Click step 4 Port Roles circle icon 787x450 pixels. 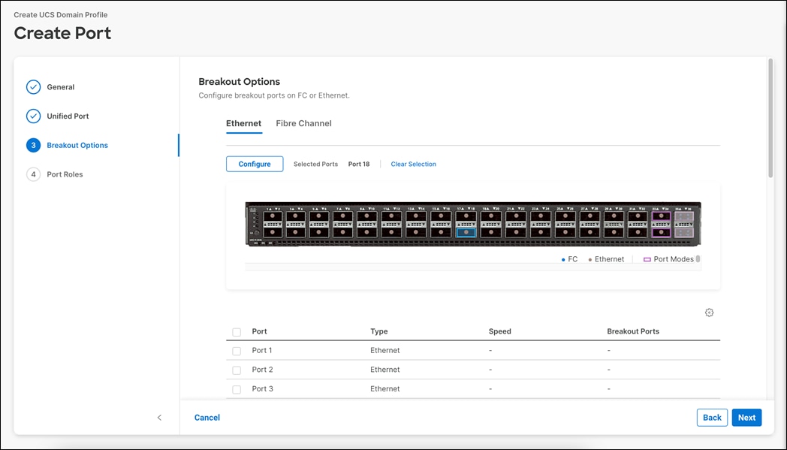point(33,174)
